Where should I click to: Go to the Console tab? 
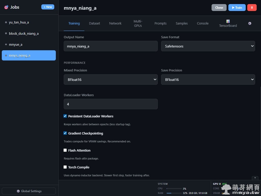pos(203,23)
